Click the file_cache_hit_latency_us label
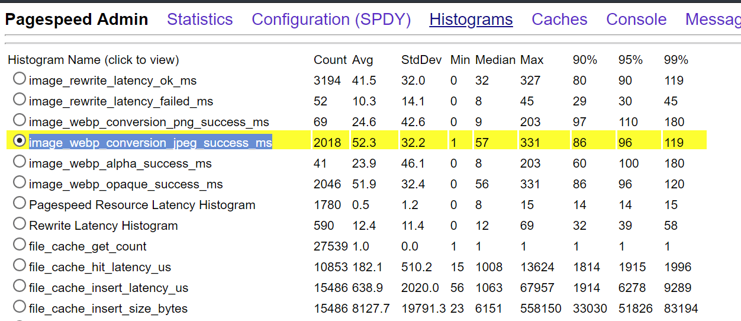Image resolution: width=741 pixels, height=321 pixels. [100, 267]
